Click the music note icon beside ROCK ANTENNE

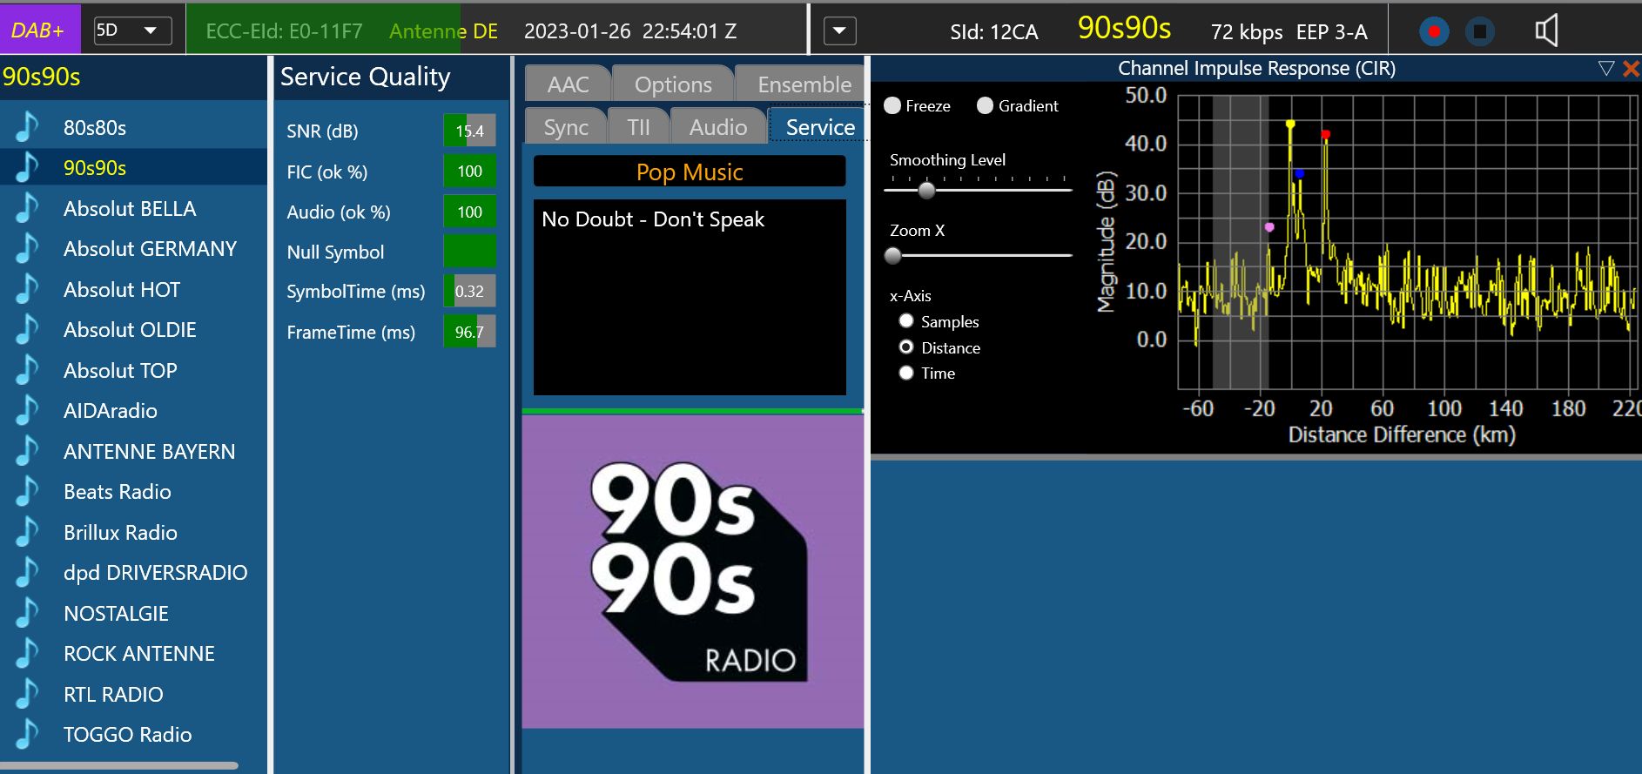(x=28, y=653)
